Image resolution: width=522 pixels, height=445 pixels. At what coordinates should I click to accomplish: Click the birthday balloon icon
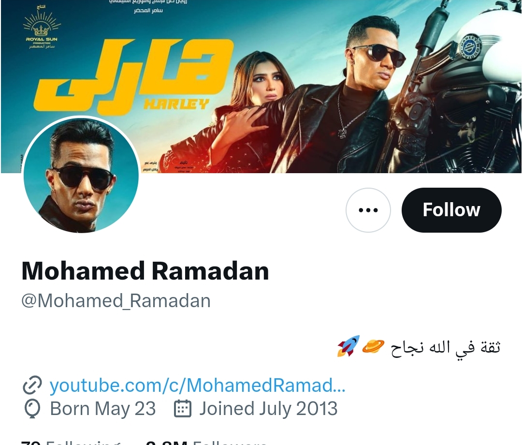click(x=32, y=409)
